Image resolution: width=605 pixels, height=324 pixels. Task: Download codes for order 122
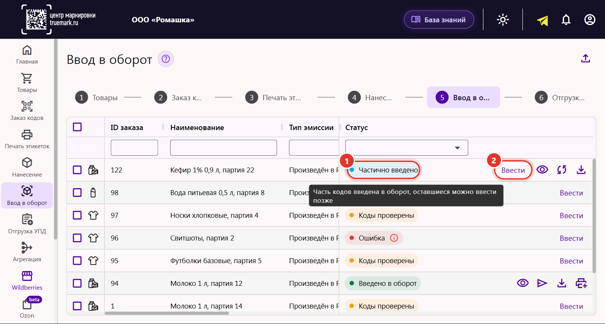tap(581, 170)
